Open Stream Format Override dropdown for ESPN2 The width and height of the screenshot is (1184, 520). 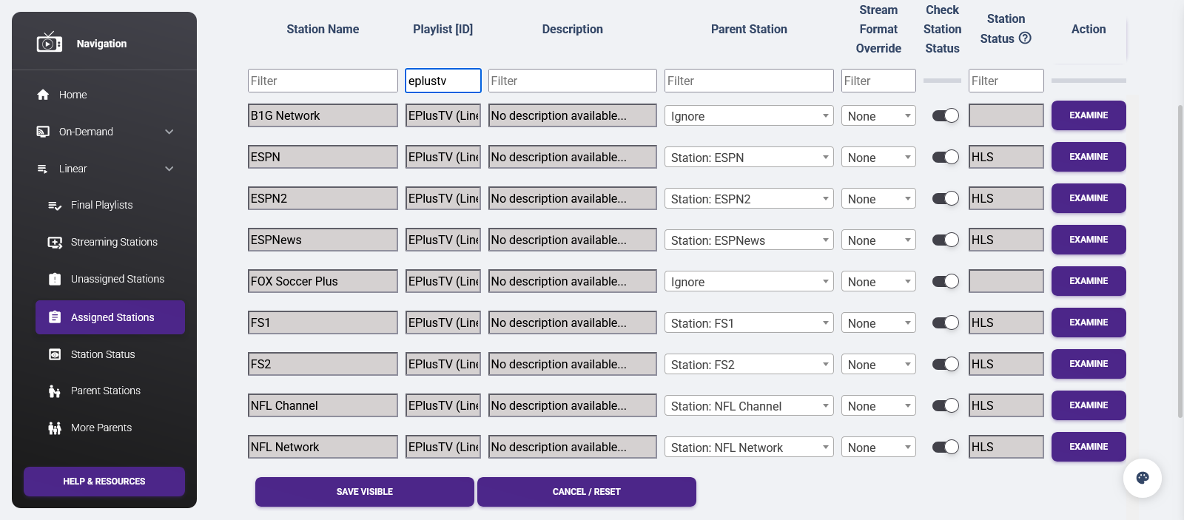pyautogui.click(x=878, y=199)
